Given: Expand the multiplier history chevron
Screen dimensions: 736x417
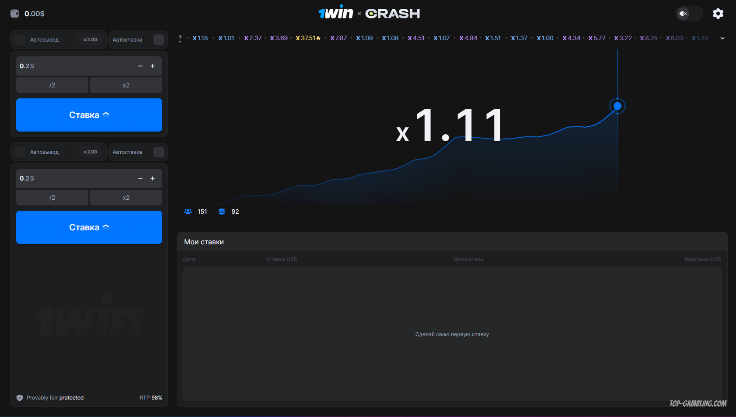Looking at the screenshot, I should coord(722,38).
